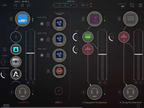Open the red bus send node on channel 3

88,49
